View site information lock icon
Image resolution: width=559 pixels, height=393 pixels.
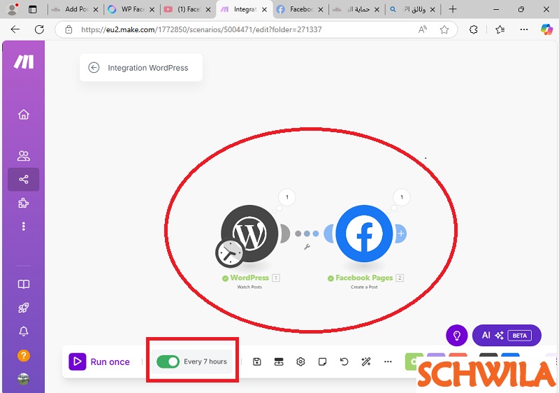(68, 29)
